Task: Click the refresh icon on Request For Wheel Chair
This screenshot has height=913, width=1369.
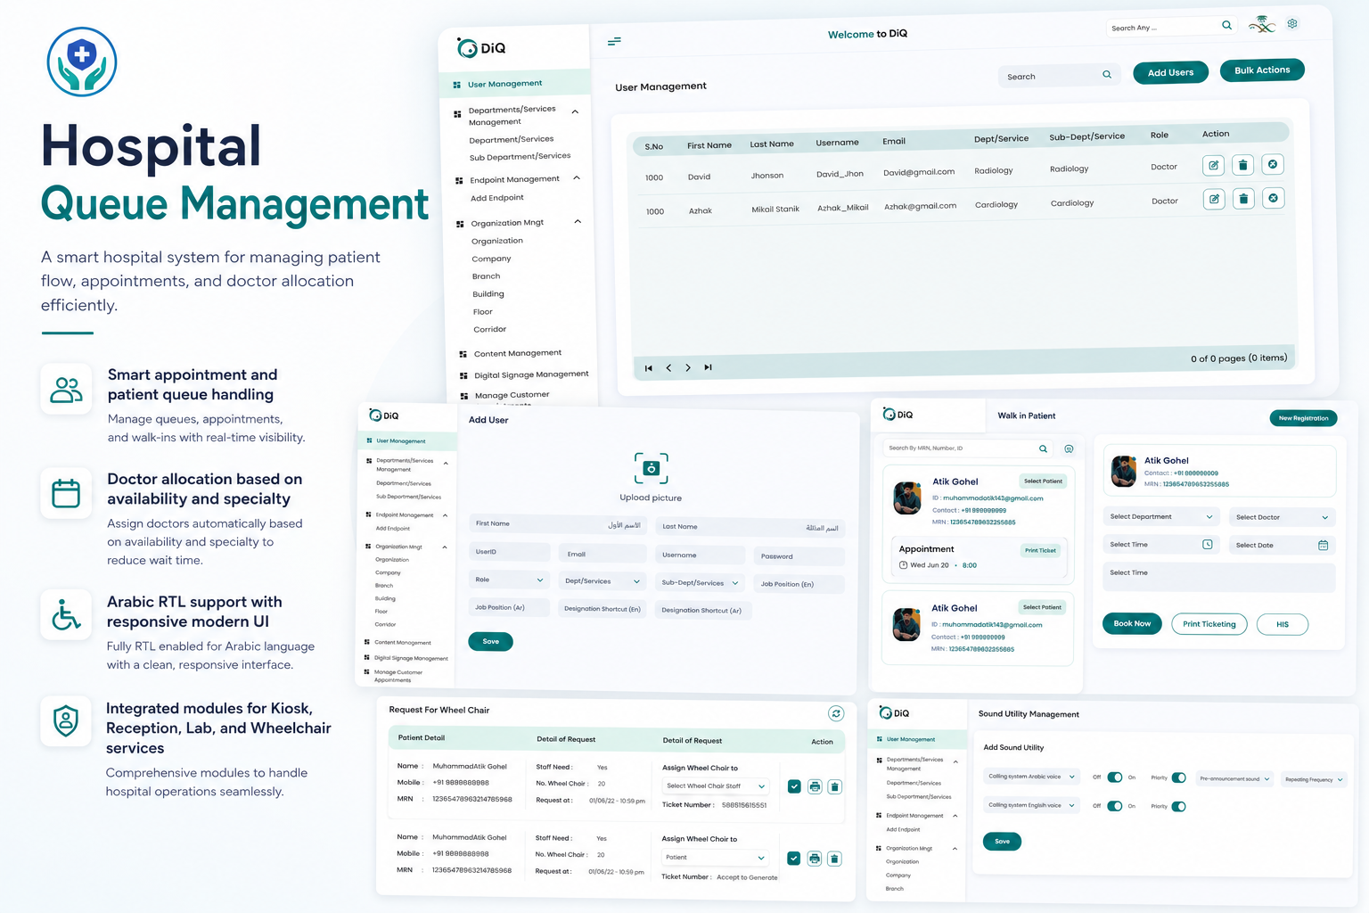Action: click(x=836, y=713)
